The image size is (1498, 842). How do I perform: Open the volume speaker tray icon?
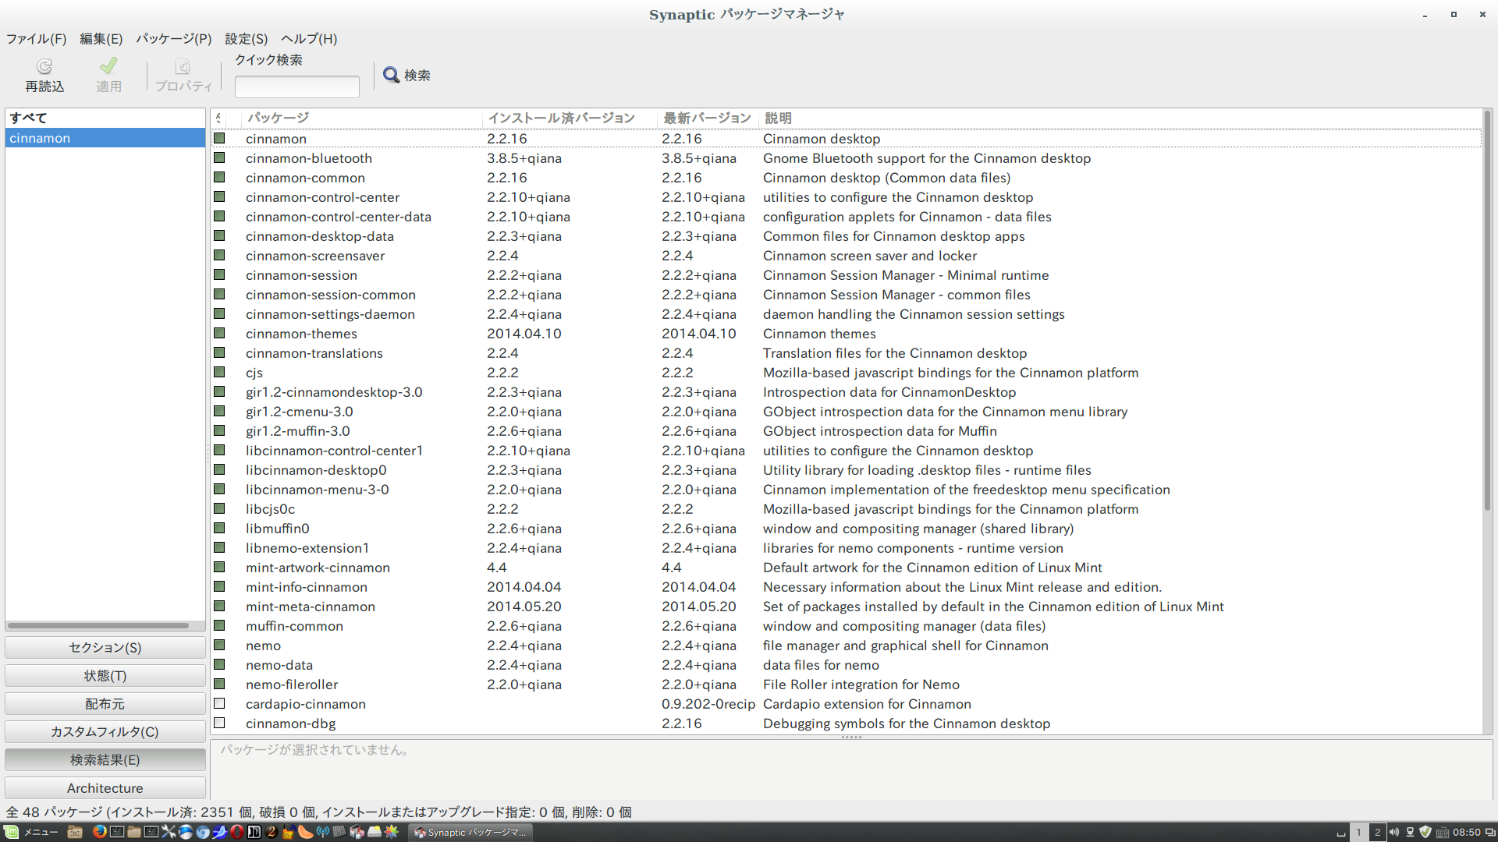click(1394, 832)
